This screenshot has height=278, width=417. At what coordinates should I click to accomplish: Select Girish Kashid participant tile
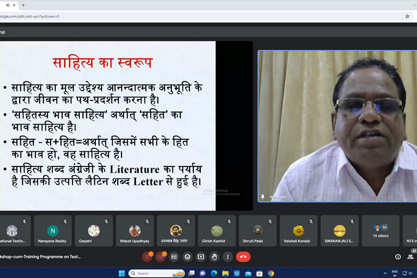click(216, 231)
